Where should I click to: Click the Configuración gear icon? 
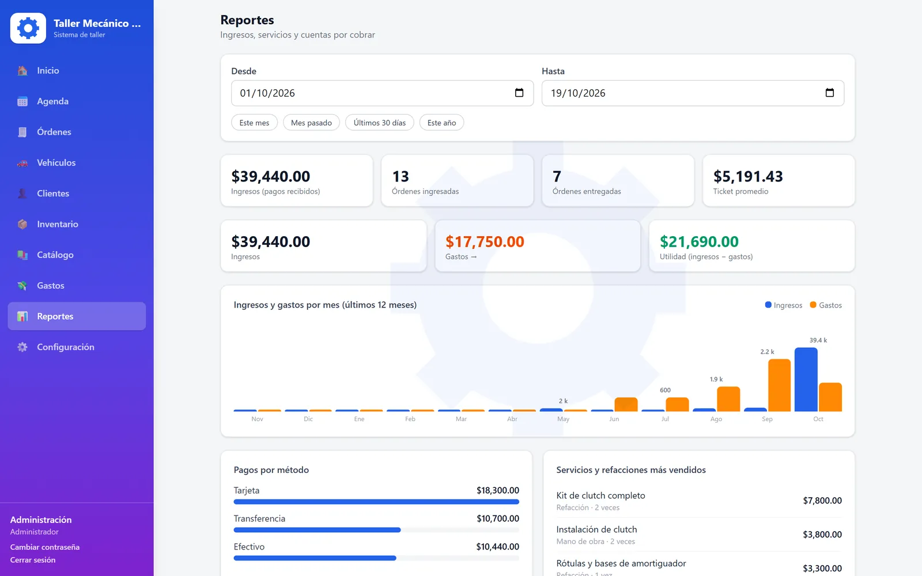click(x=22, y=347)
